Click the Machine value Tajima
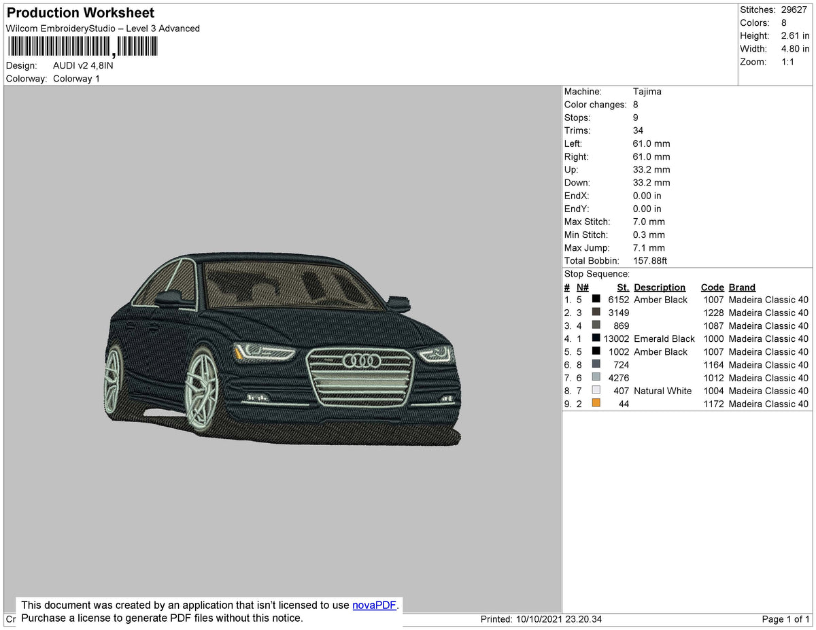Viewport: 816px width, 630px height. pyautogui.click(x=647, y=92)
